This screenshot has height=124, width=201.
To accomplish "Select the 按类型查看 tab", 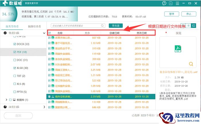I will (x=12, y=26).
